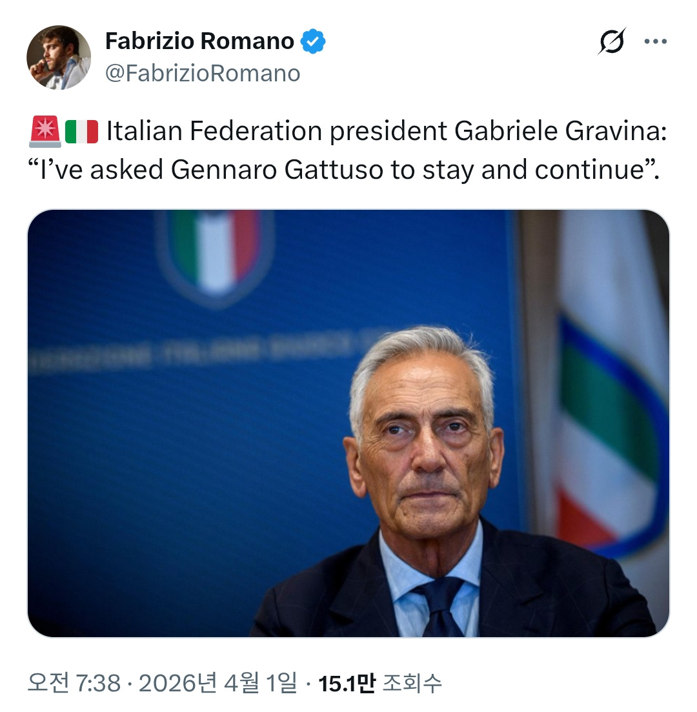Open the Grok explain icon
The height and width of the screenshot is (712, 697).
point(611,43)
